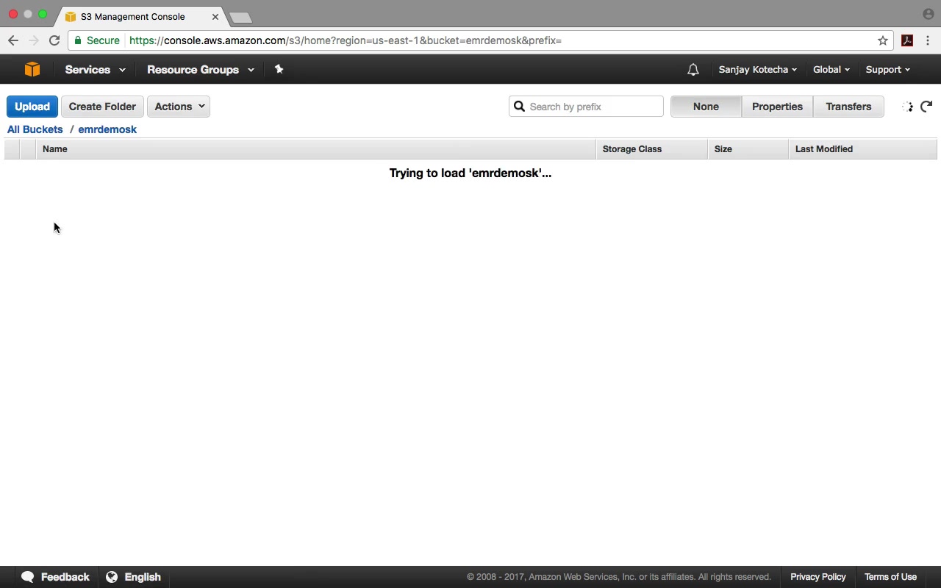Screen dimensions: 941x588
Task: Refresh the S3 bucket listing
Action: pos(926,107)
